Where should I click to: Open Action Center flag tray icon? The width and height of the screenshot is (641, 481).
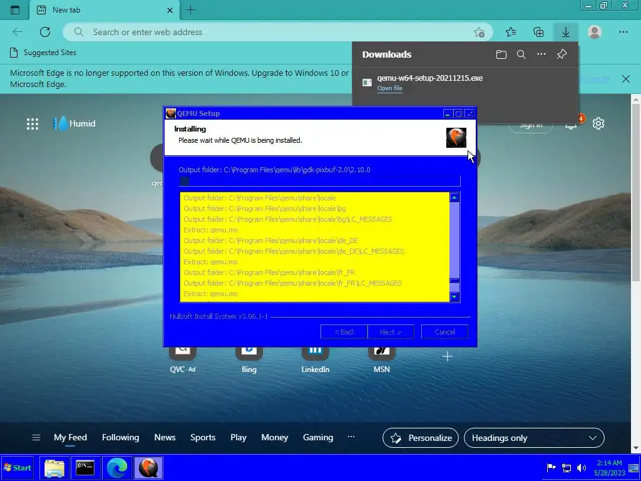[551, 467]
